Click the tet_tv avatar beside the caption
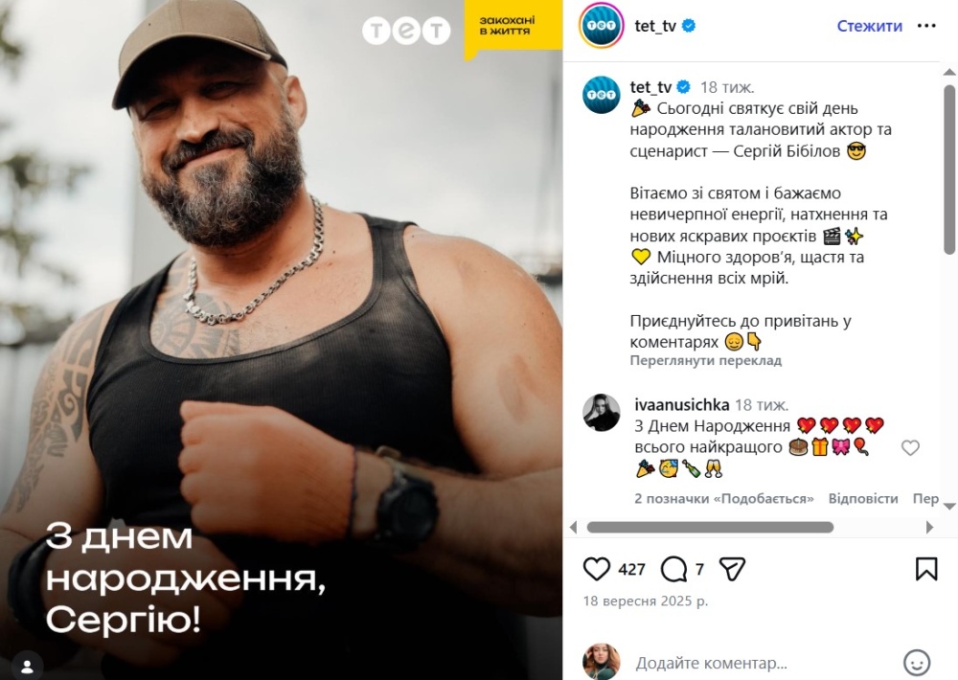Viewport: 958px width, 680px height. click(602, 95)
